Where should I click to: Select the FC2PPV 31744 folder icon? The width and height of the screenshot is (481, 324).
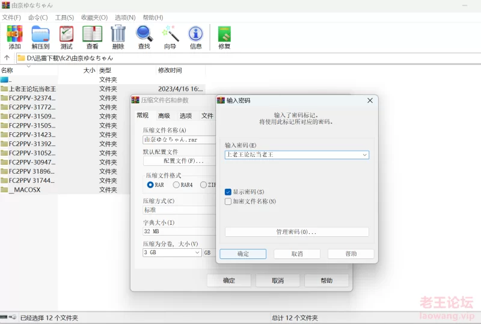point(4,180)
